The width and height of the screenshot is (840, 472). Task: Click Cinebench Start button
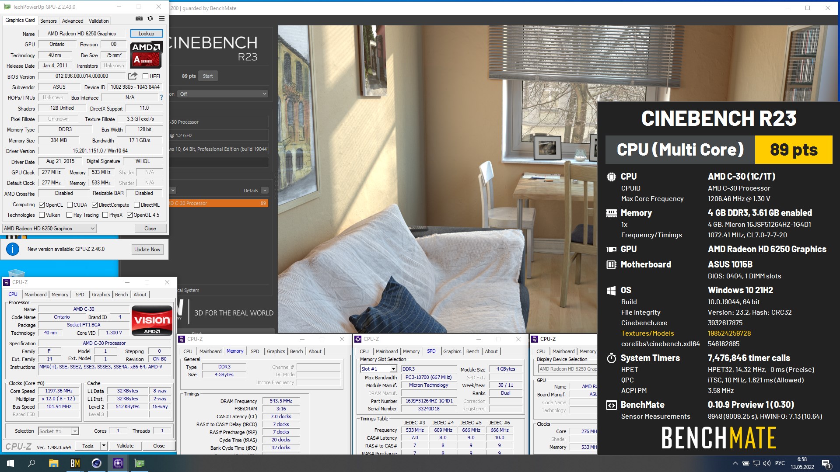pos(208,76)
